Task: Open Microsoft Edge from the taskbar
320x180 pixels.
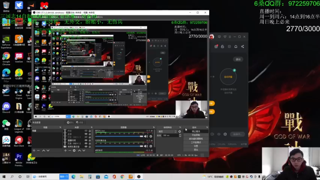Action: coord(74,177)
